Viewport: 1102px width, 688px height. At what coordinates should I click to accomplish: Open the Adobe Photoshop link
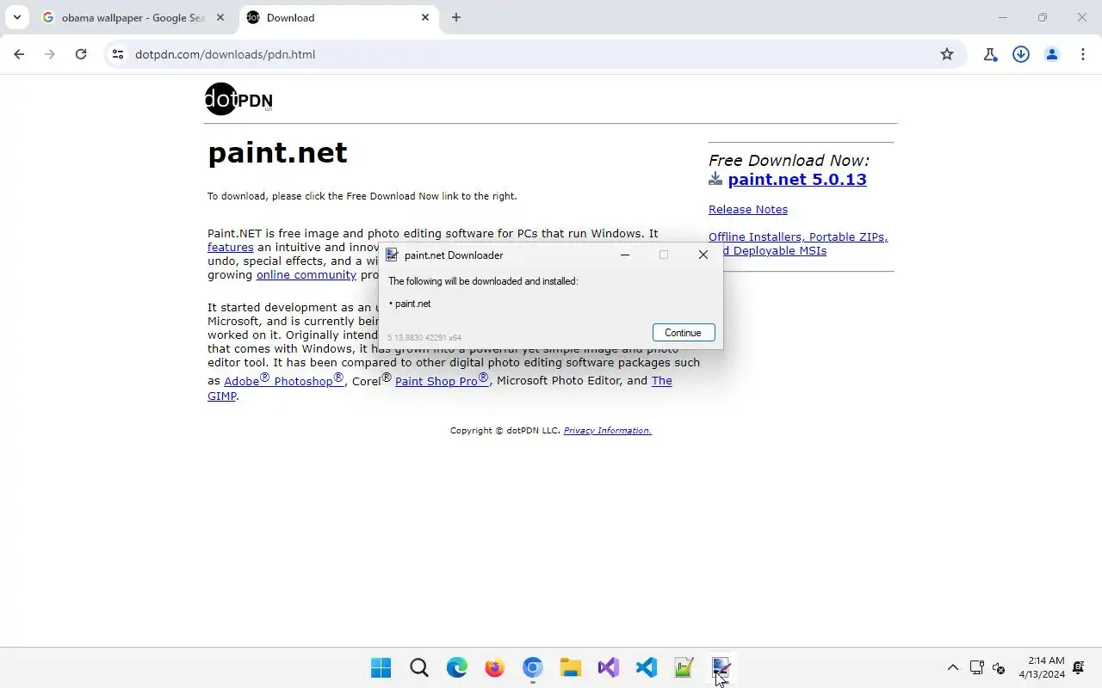point(284,380)
